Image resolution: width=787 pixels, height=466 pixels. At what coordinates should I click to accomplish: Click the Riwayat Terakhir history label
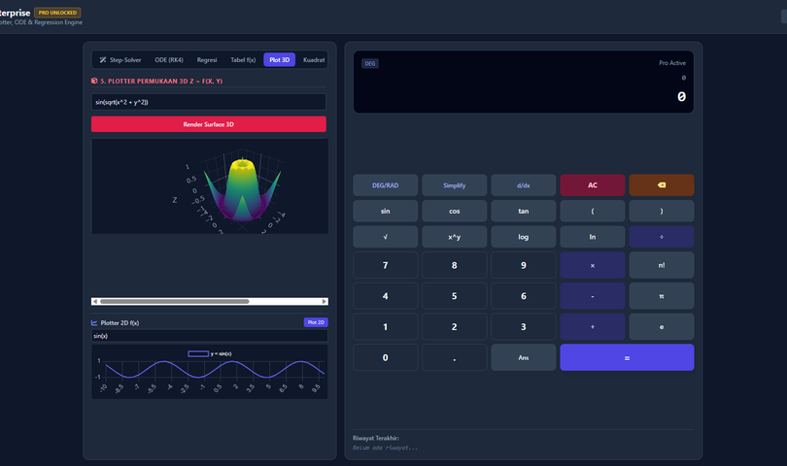(376, 438)
